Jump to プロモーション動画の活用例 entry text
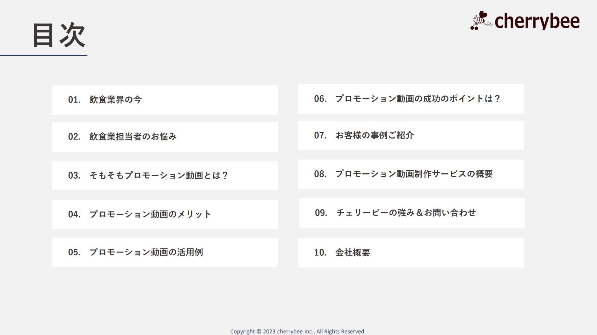 [x=146, y=252]
